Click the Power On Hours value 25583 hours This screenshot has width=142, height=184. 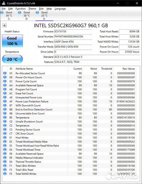129,52
